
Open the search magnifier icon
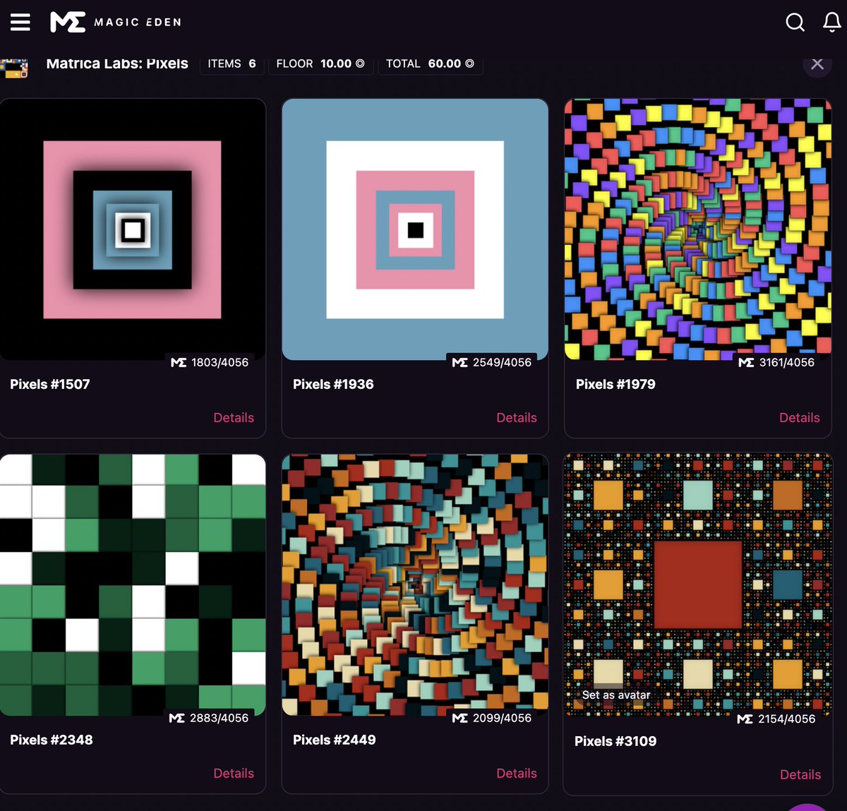pos(795,22)
